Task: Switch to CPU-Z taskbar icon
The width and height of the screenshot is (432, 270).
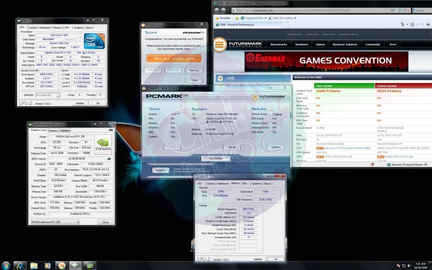Action: pyautogui.click(x=76, y=266)
